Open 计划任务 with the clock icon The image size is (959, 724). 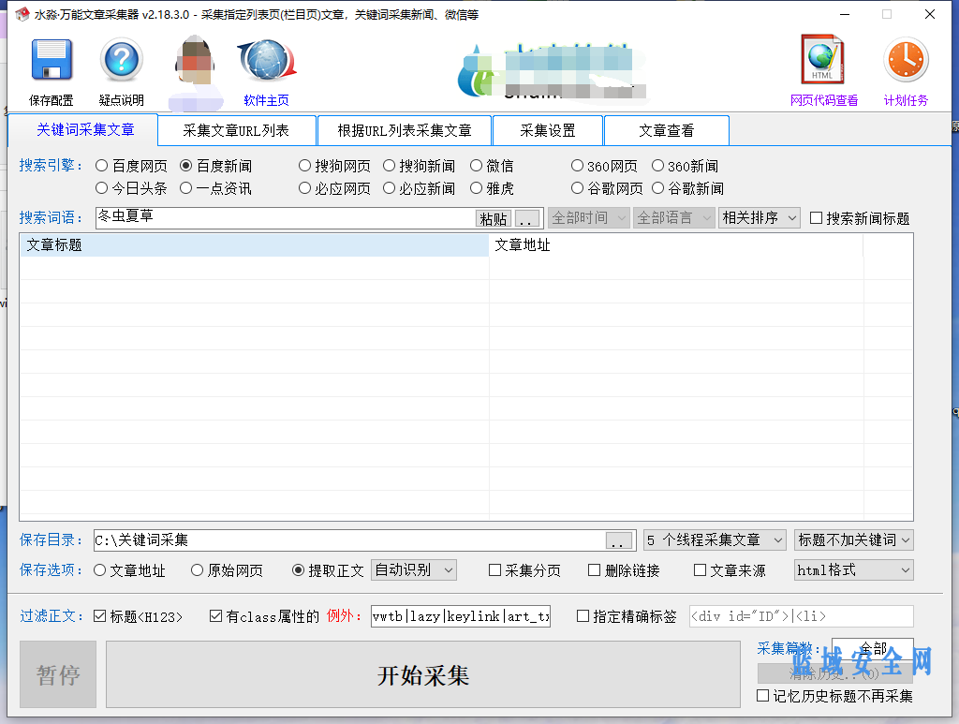tap(905, 66)
